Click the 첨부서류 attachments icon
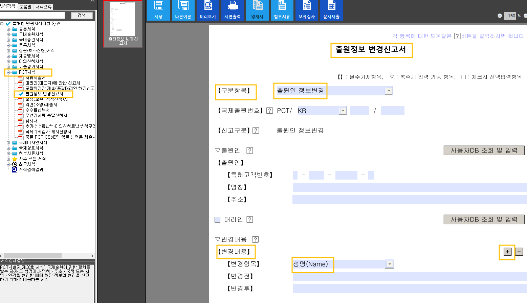Viewport: 527px width, 303px height. (x=282, y=10)
